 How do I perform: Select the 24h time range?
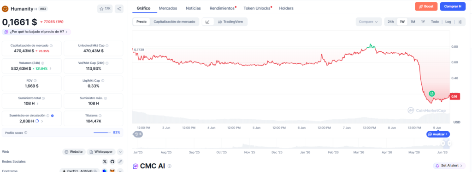click(390, 22)
